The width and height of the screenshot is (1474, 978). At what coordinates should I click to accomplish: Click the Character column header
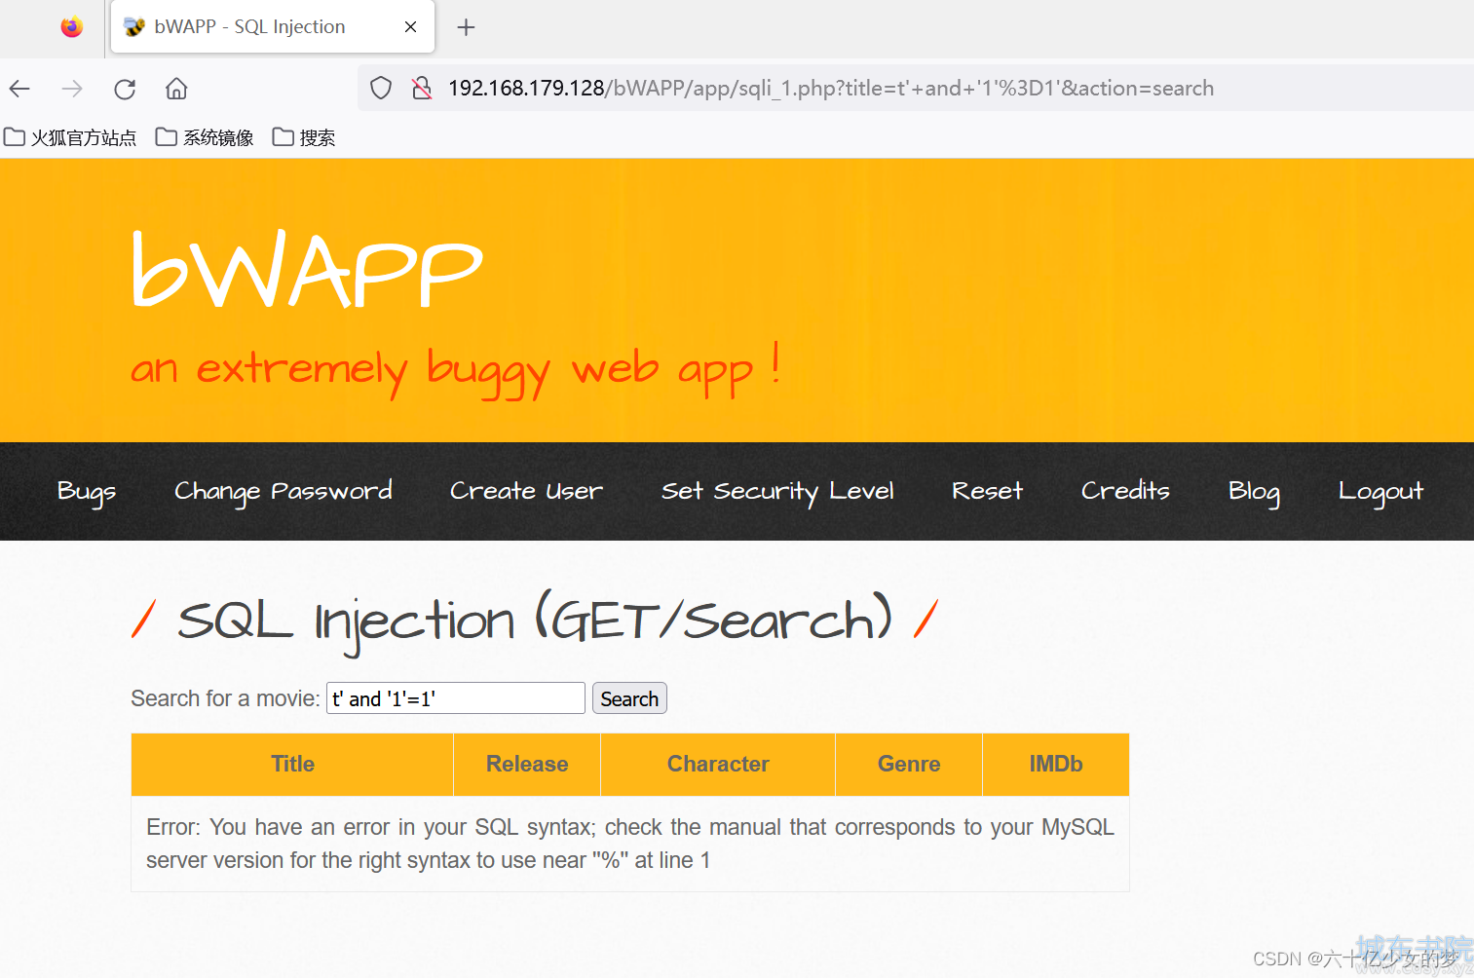pyautogui.click(x=718, y=765)
